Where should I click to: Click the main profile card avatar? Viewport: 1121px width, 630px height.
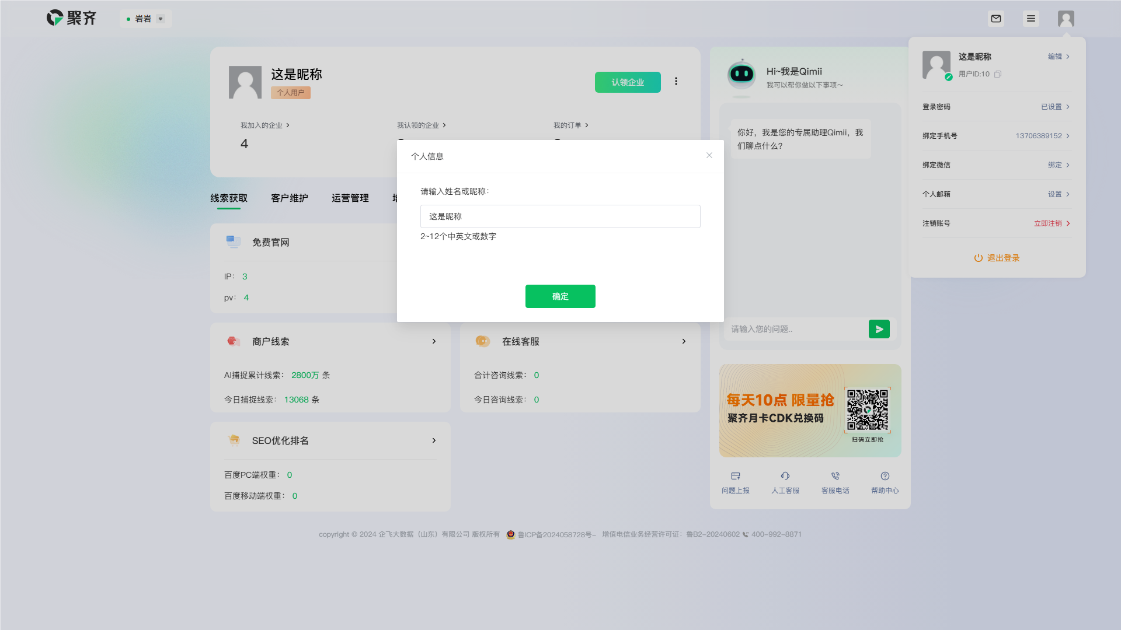click(x=245, y=82)
